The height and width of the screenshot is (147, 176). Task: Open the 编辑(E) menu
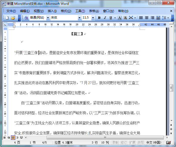pyautogui.click(x=25, y=11)
